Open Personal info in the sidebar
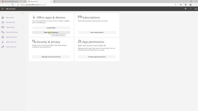Screen dimensions: 198x111 [10, 22]
